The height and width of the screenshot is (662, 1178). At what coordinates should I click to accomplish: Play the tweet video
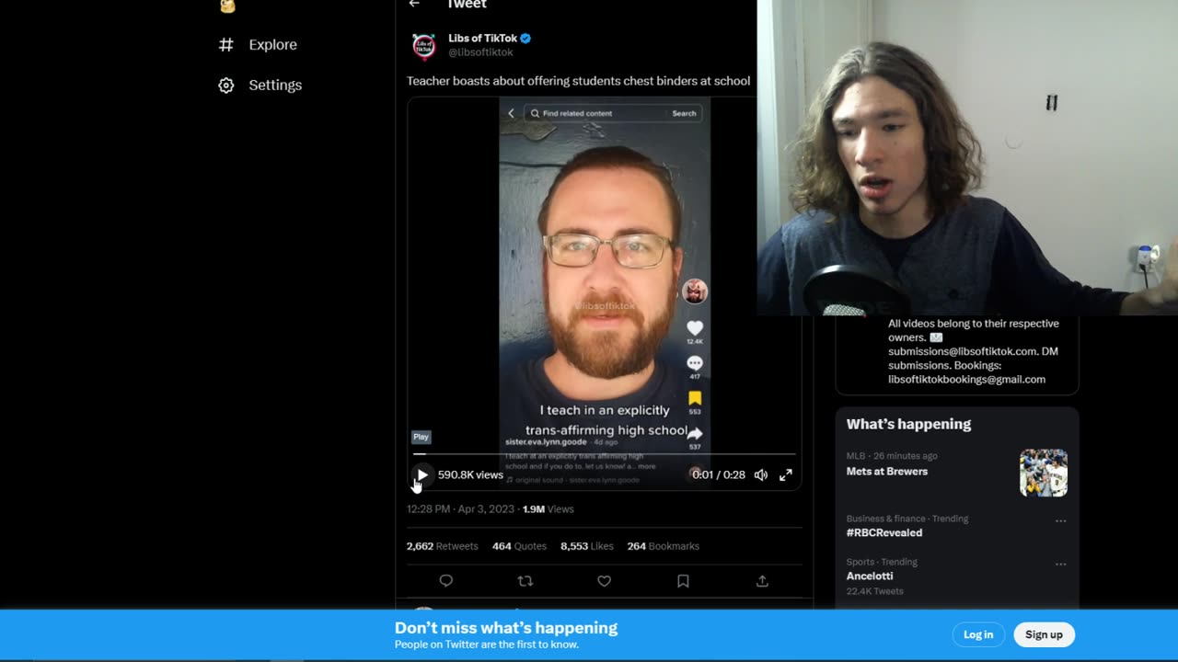click(422, 474)
